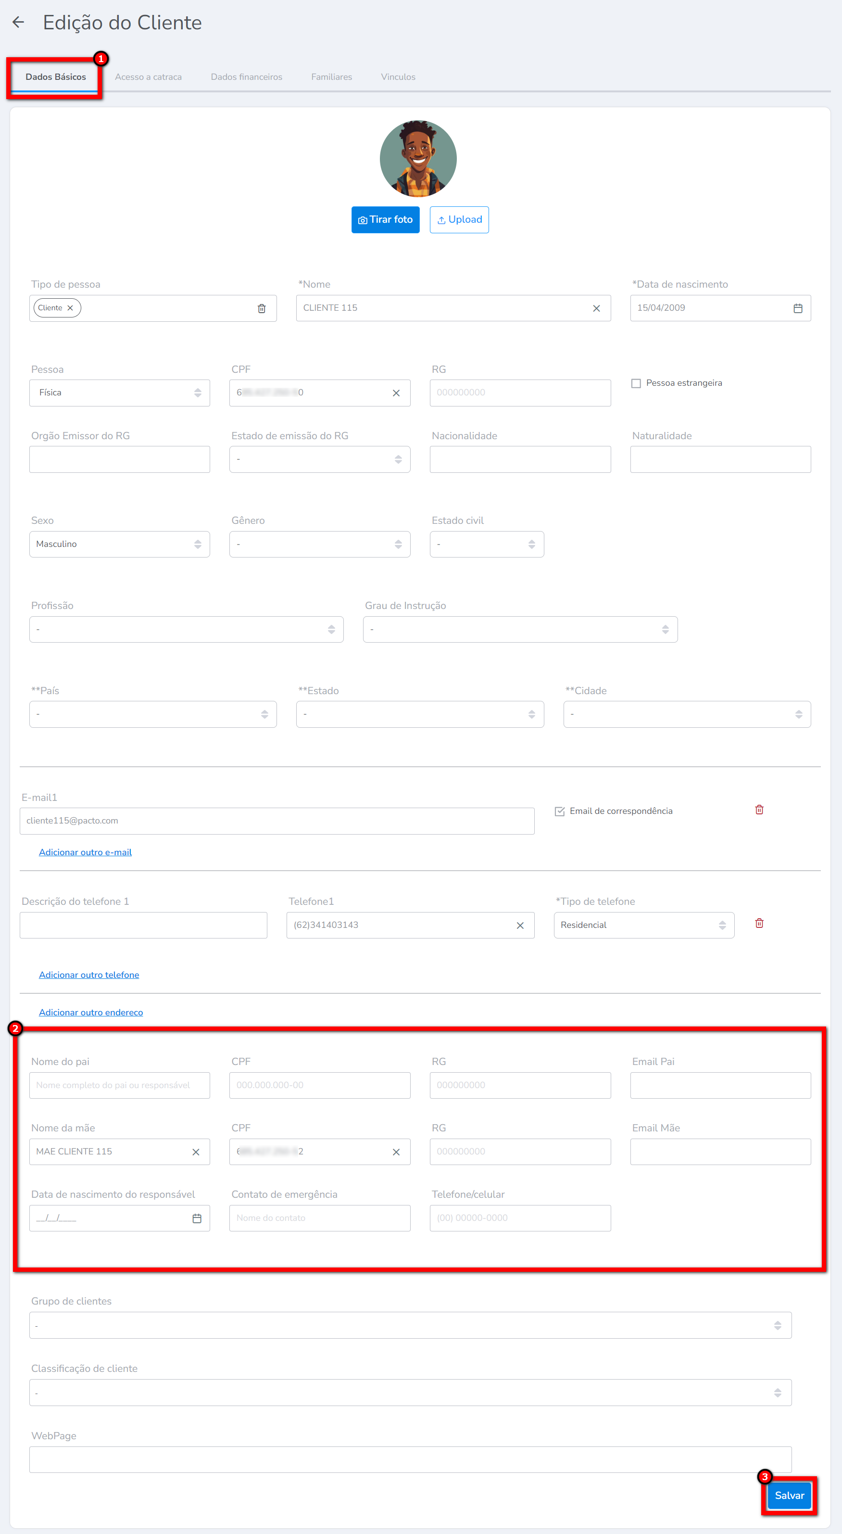Open the Estado civil dropdown
The image size is (842, 1534).
click(486, 545)
